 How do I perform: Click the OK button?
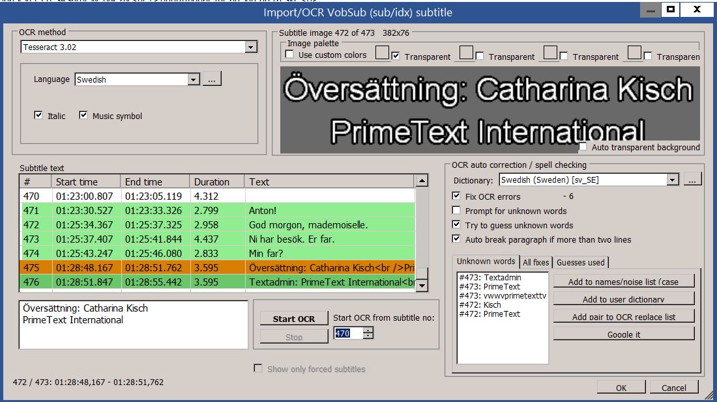click(x=621, y=388)
